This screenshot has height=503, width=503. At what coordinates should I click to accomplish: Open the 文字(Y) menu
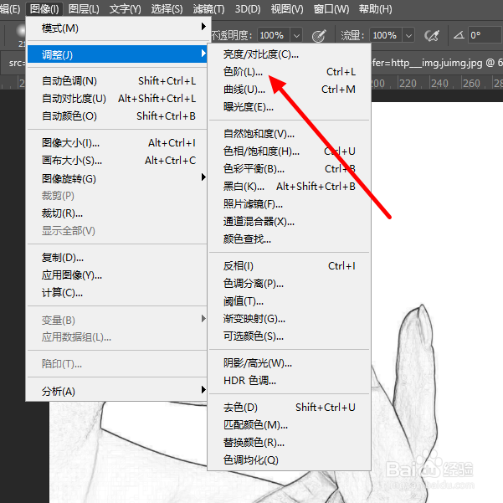125,9
